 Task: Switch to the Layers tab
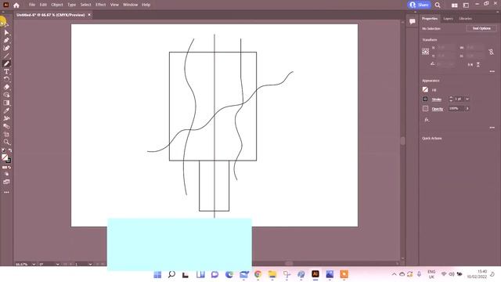tap(448, 19)
